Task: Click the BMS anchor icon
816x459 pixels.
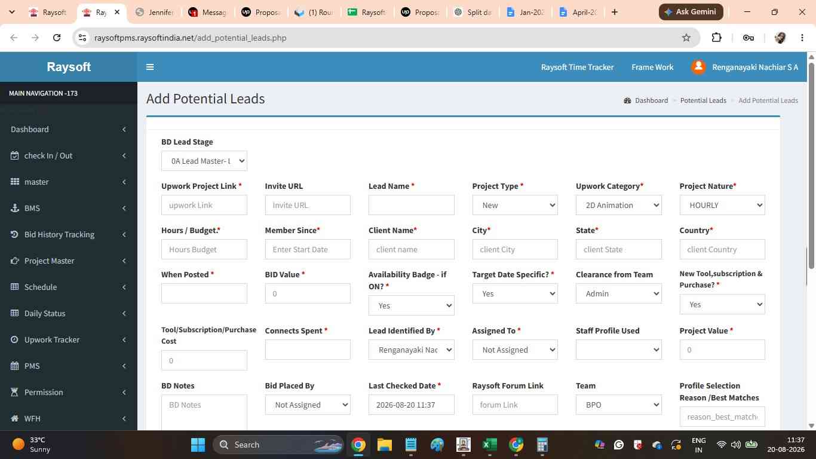Action: click(x=15, y=208)
